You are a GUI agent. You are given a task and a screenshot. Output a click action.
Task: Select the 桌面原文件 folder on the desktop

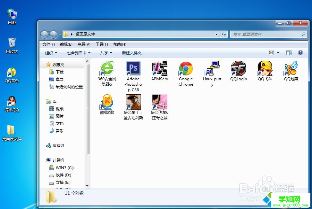(12, 133)
